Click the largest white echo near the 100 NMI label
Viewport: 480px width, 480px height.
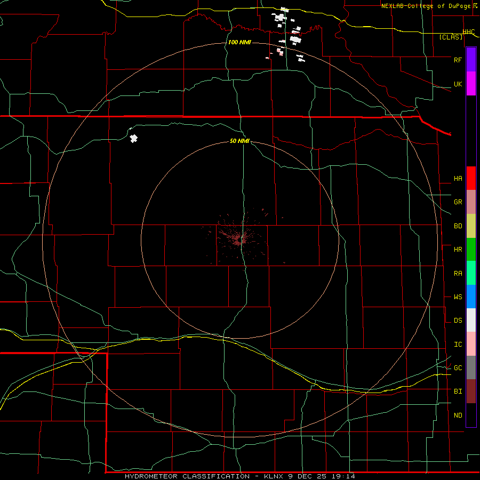tap(295, 40)
